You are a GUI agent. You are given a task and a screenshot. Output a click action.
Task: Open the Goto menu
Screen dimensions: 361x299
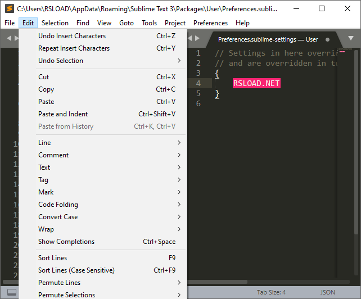pos(127,23)
